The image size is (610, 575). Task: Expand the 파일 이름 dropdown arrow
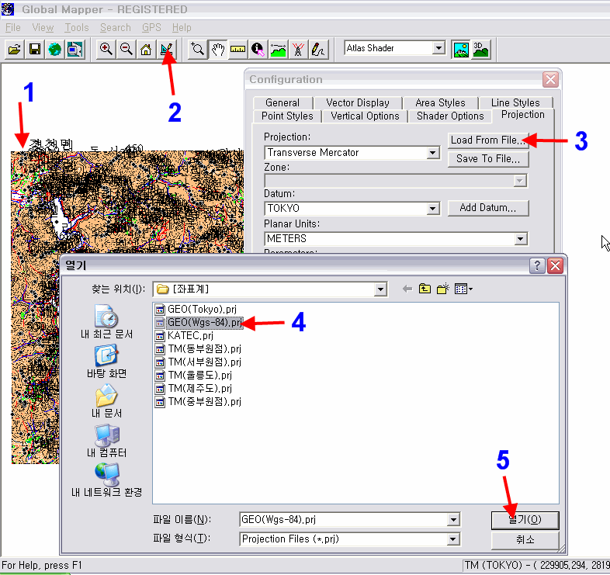[x=452, y=520]
